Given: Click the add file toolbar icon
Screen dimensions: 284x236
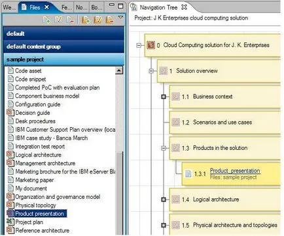Looking at the screenshot, I should 46,20.
